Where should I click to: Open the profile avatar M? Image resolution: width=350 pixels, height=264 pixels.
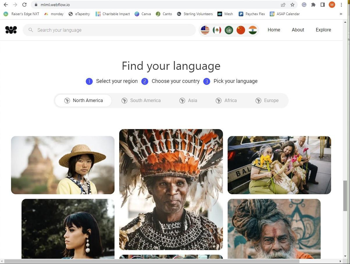pos(332,5)
